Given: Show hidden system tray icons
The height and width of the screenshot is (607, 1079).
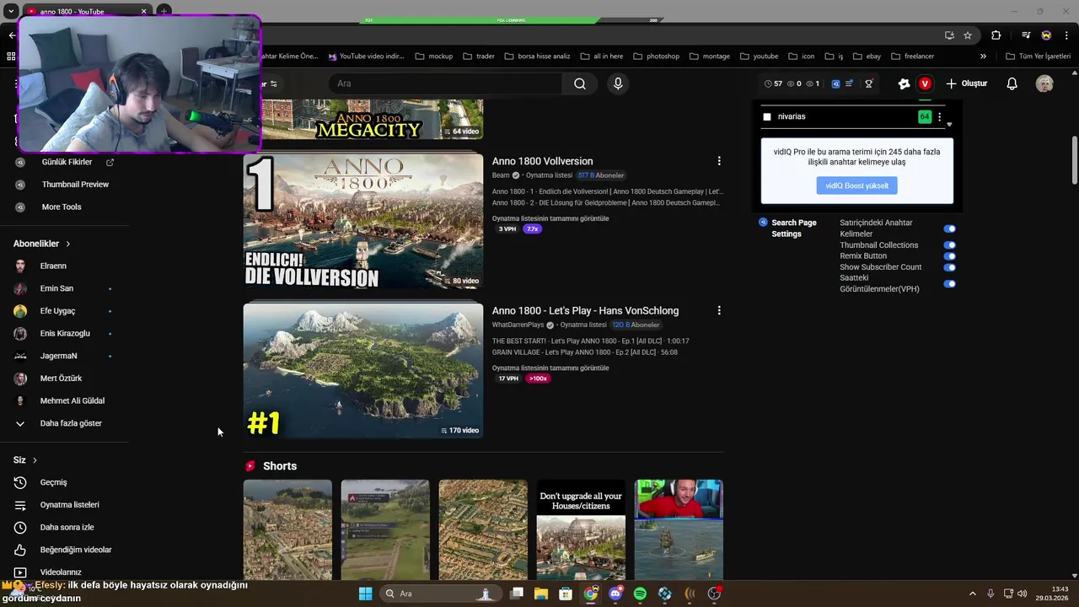Looking at the screenshot, I should click(972, 594).
